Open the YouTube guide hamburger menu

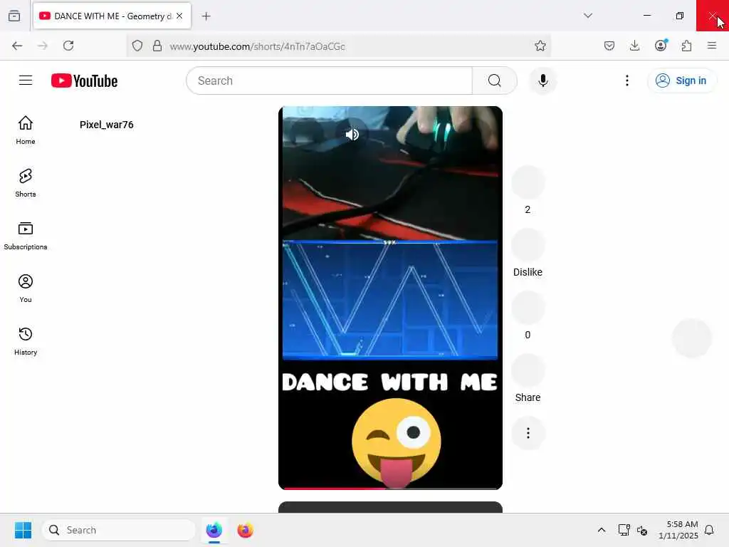(26, 80)
